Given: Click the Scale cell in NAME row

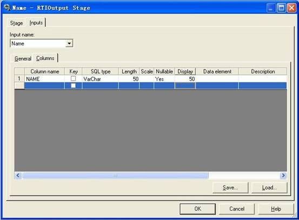Looking at the screenshot, I should point(147,79).
